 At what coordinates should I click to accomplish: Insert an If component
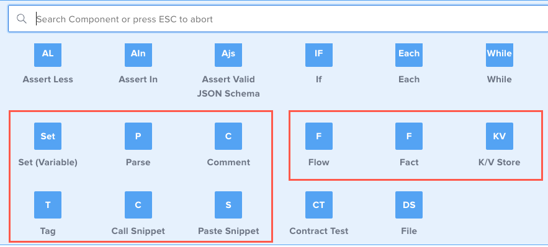coord(319,54)
